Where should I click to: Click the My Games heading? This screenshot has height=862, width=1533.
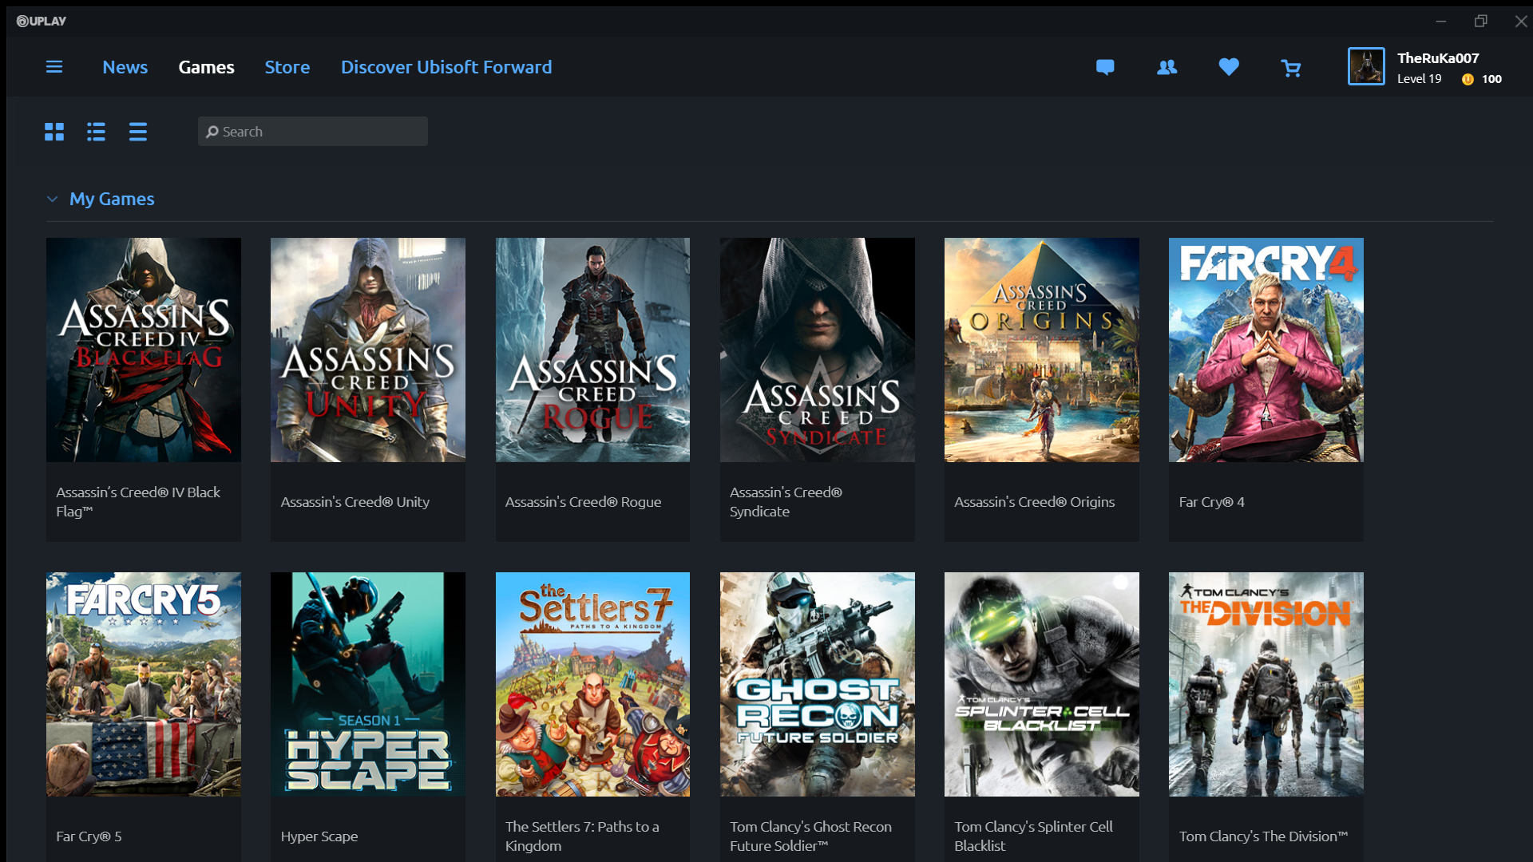(x=112, y=199)
